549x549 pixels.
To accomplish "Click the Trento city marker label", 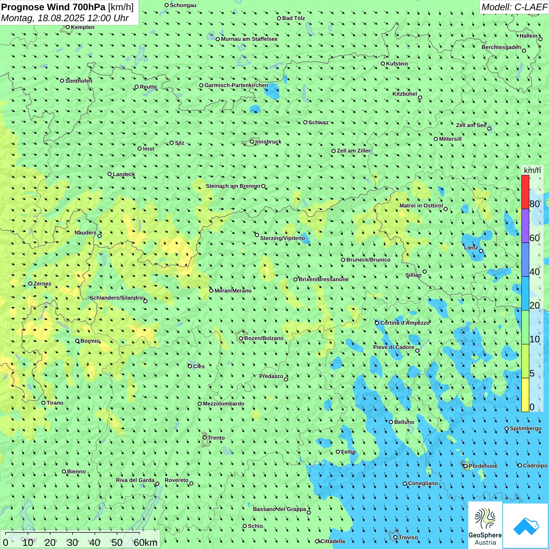I will 216,438.
